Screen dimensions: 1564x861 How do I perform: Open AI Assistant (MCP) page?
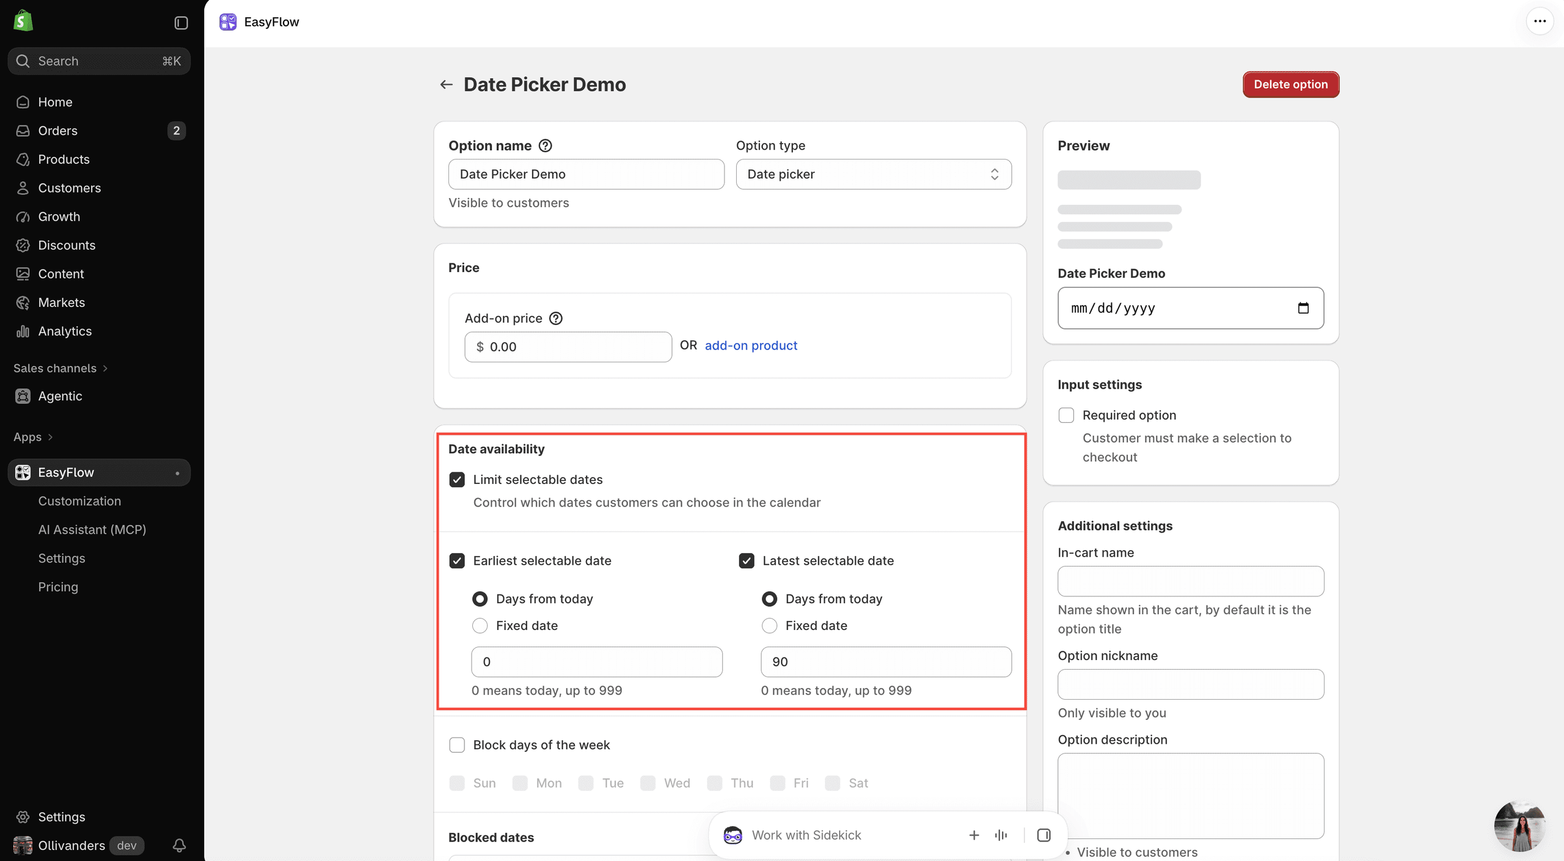(x=92, y=530)
